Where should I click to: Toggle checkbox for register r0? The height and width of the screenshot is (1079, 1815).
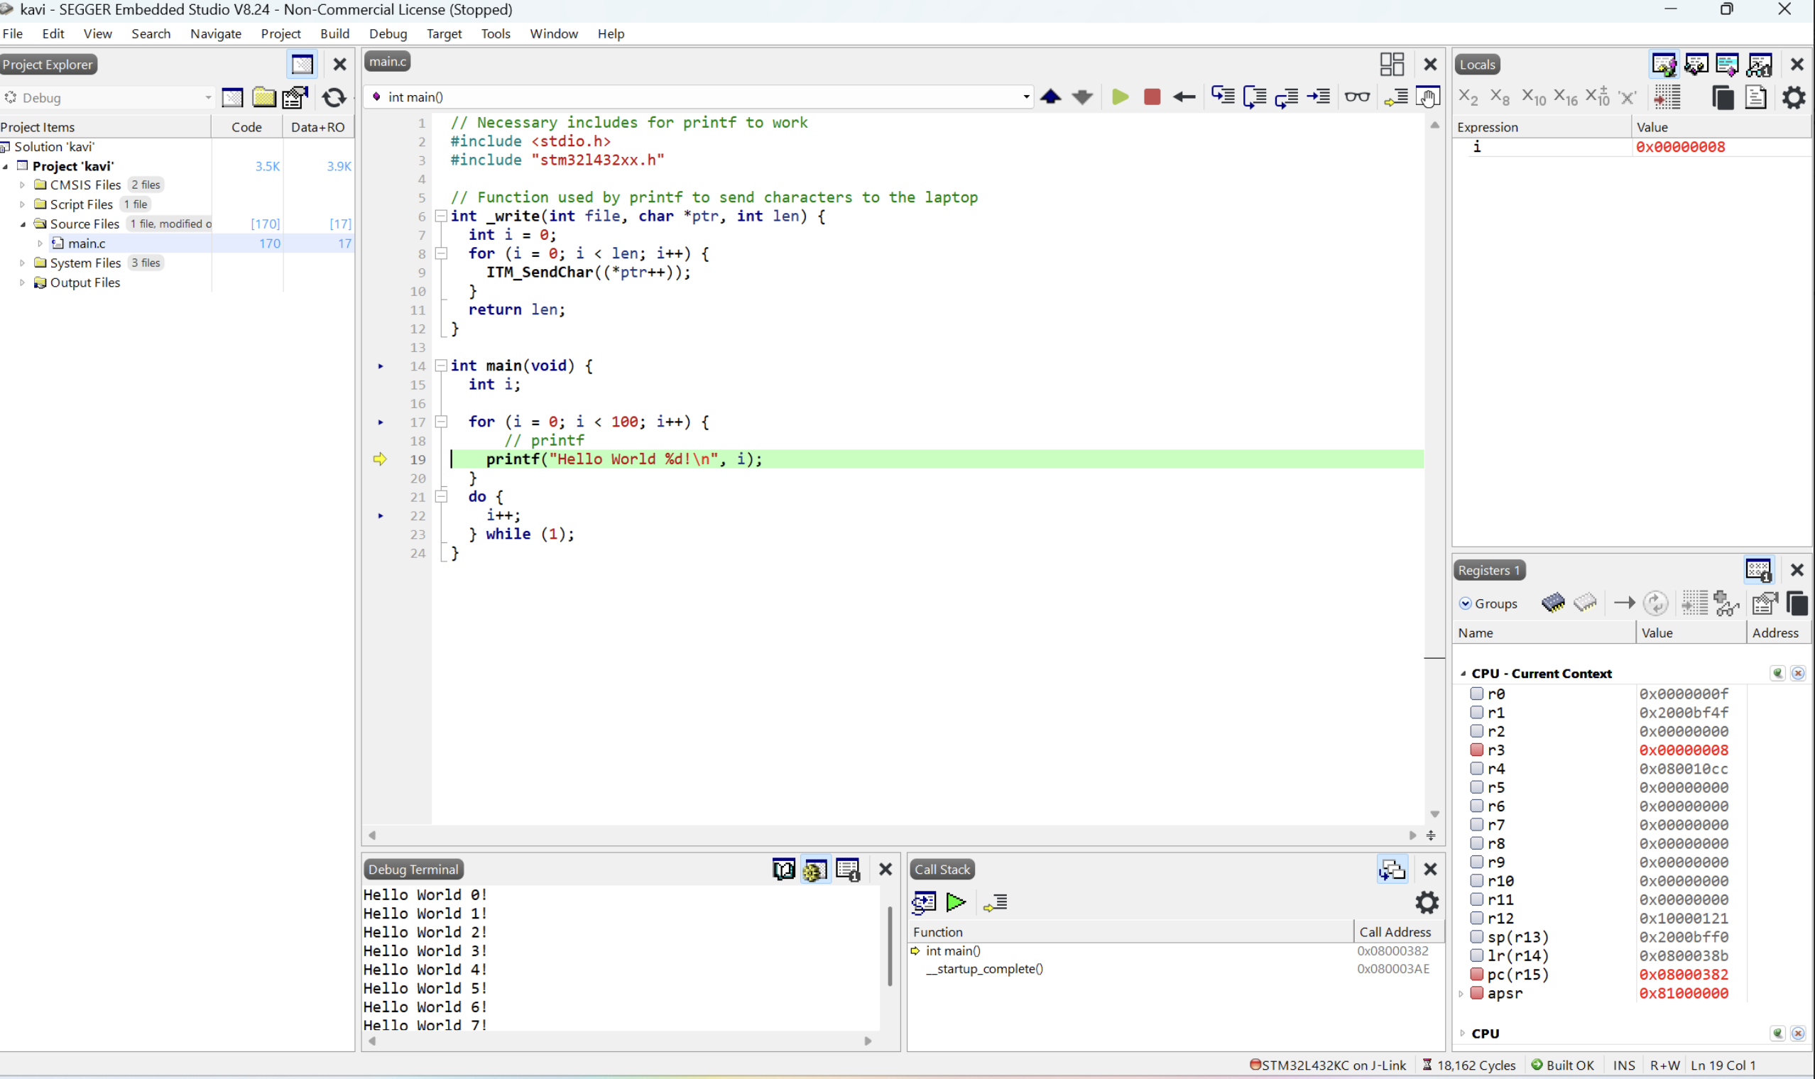(x=1476, y=694)
